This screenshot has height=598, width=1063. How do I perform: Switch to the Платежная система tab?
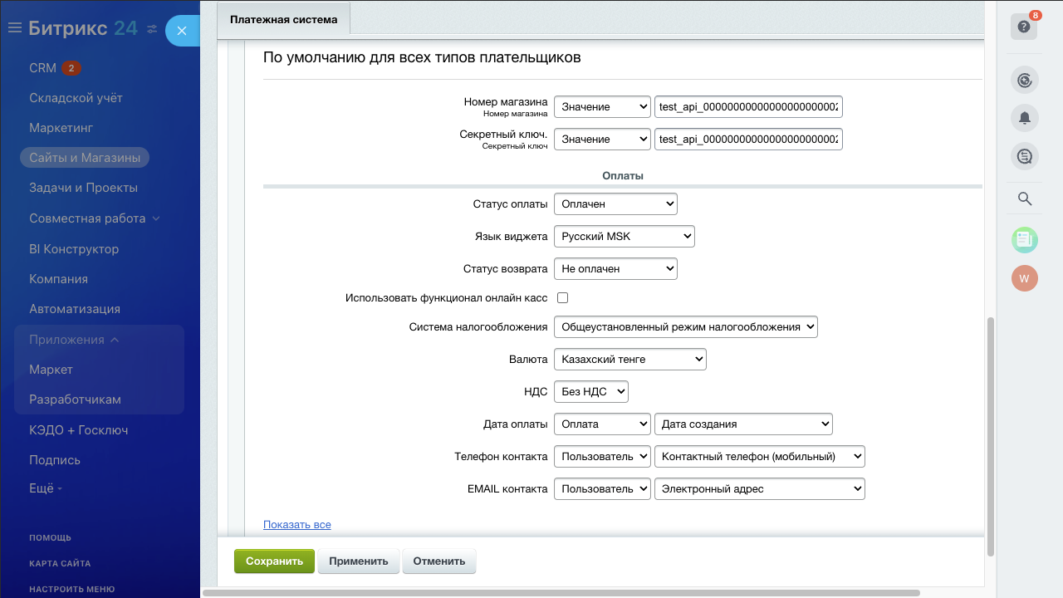pos(283,19)
